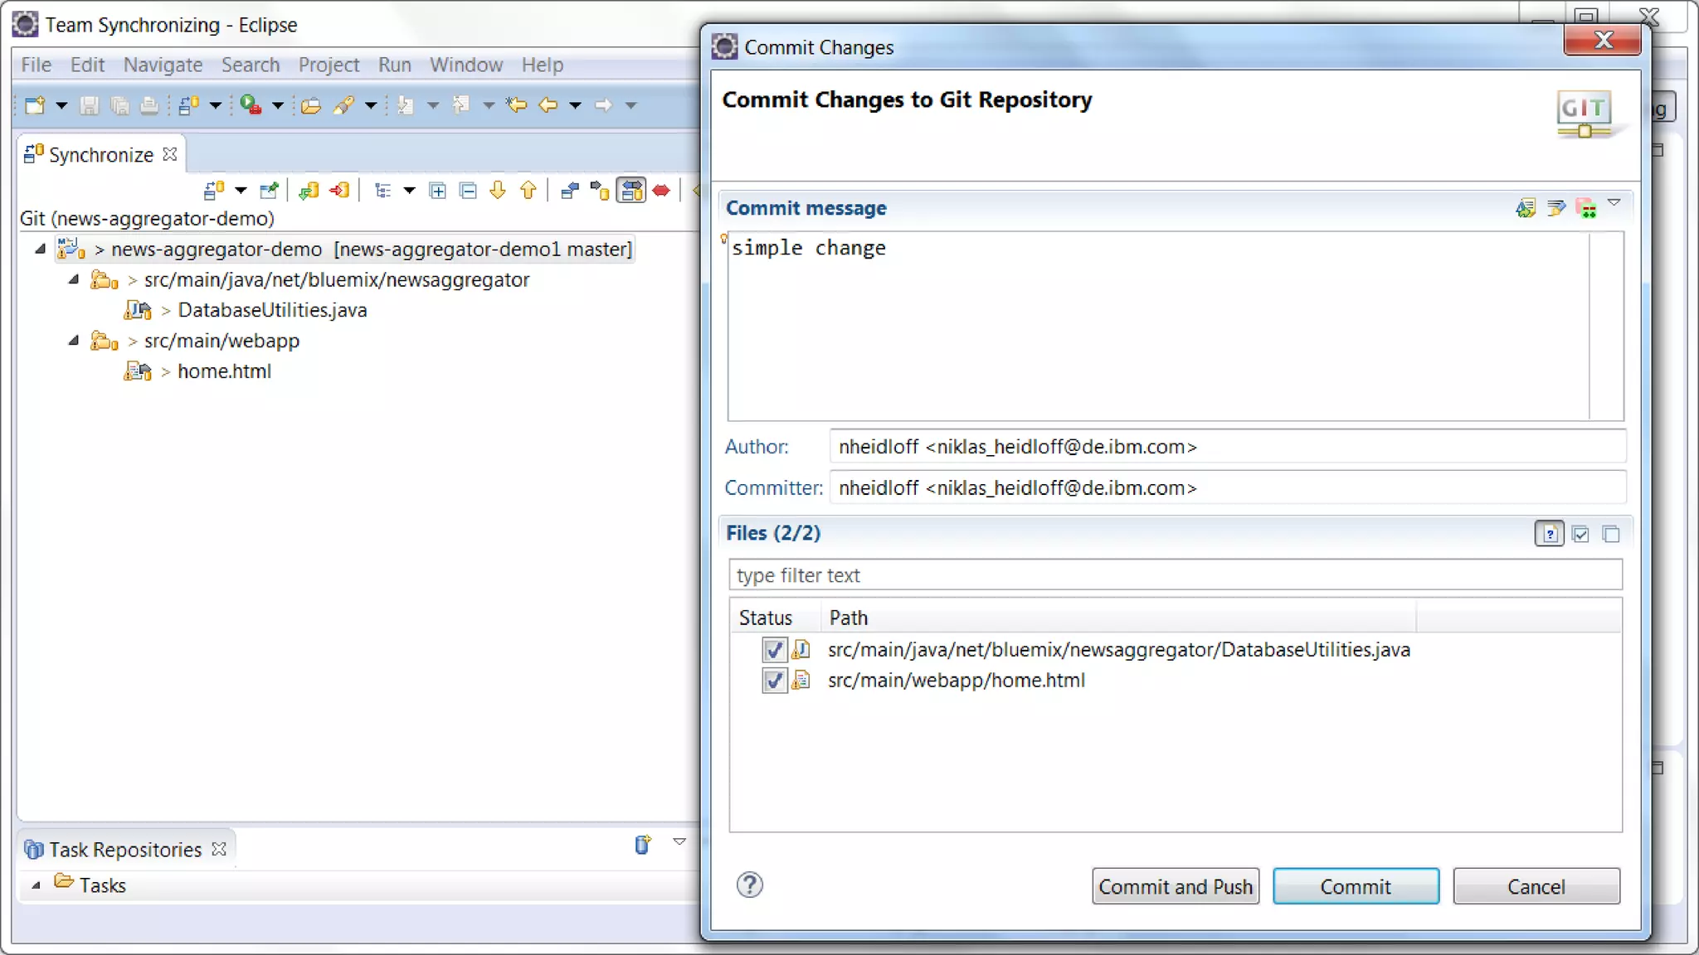Click red Conflicts mode icon
The image size is (1699, 955).
tap(661, 191)
